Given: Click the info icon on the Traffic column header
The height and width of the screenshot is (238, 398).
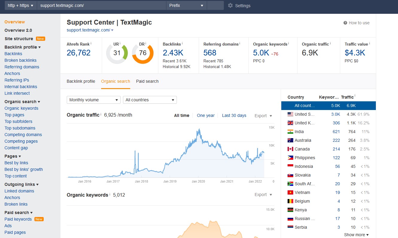Looking at the screenshot, I should 355,96.
